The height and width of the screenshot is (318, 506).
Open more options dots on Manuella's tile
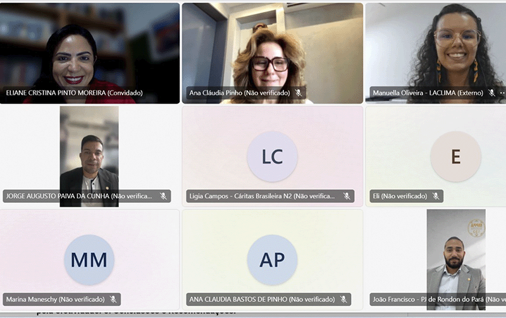[x=502, y=93]
